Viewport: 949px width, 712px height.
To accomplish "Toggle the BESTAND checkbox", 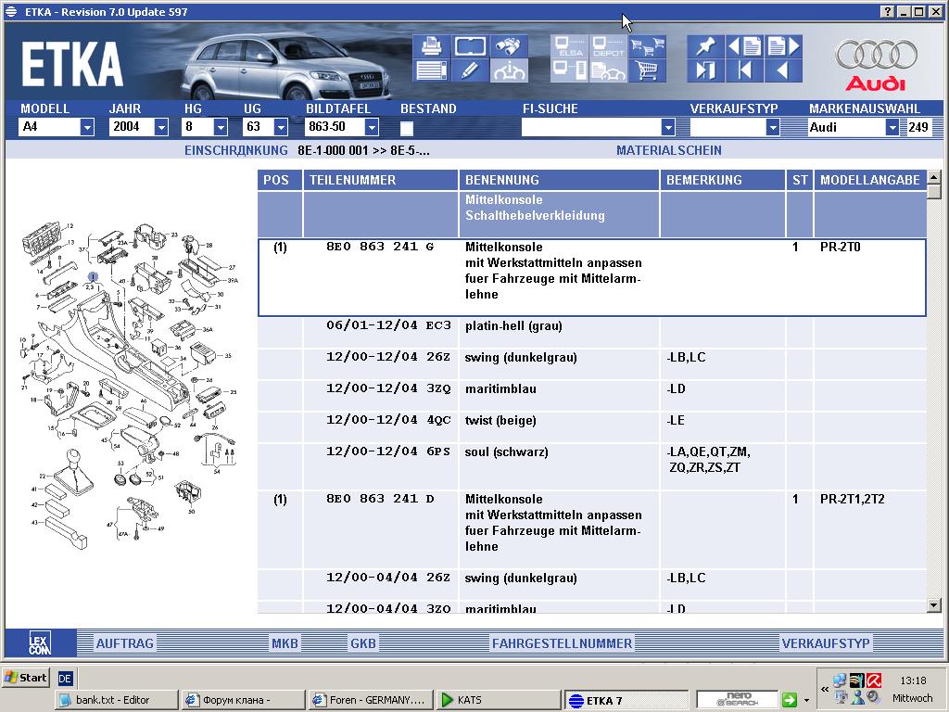I will tap(407, 128).
